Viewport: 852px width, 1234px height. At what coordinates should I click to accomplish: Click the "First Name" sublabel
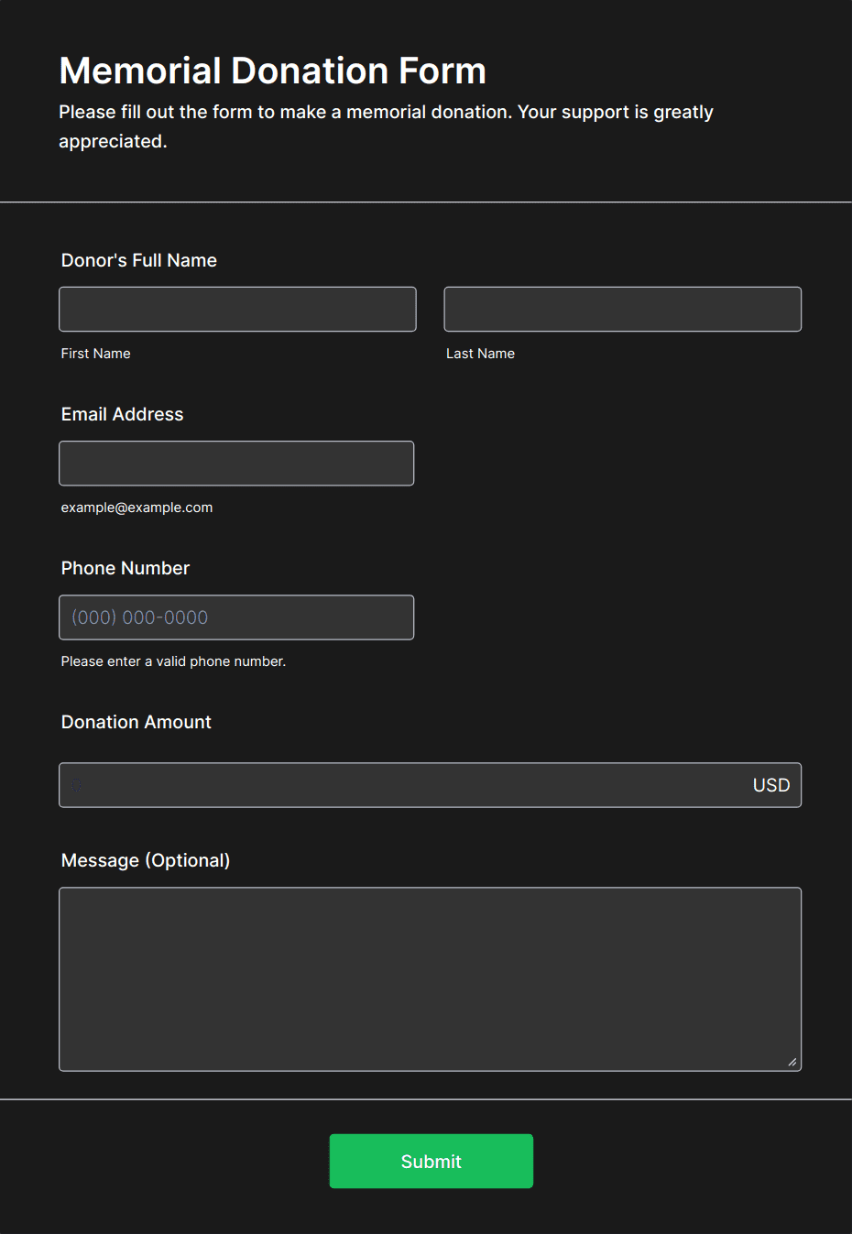(x=96, y=354)
